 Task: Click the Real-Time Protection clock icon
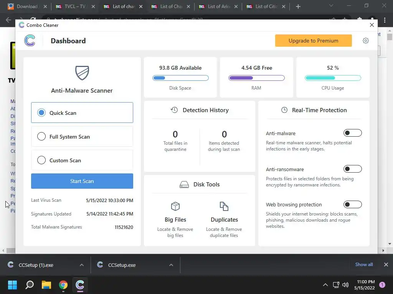(x=284, y=110)
